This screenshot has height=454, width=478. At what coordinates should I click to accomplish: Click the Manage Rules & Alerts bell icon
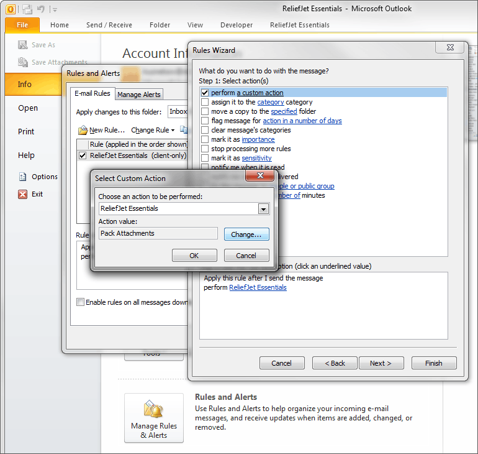(x=154, y=409)
